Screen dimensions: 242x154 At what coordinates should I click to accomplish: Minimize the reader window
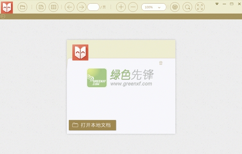point(224,4)
